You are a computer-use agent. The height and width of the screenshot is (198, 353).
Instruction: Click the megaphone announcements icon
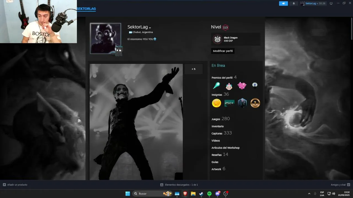[283, 4]
